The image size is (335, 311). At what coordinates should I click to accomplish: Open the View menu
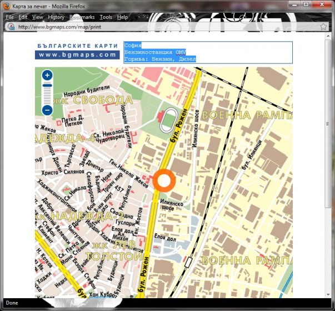pyautogui.click(x=37, y=17)
